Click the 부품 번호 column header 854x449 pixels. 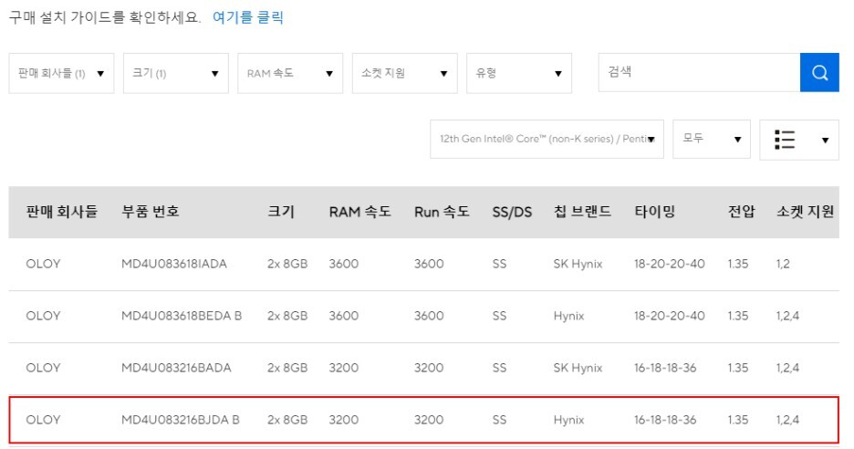pos(151,212)
